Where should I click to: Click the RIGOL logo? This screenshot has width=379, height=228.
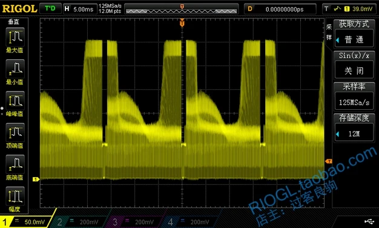coord(19,9)
